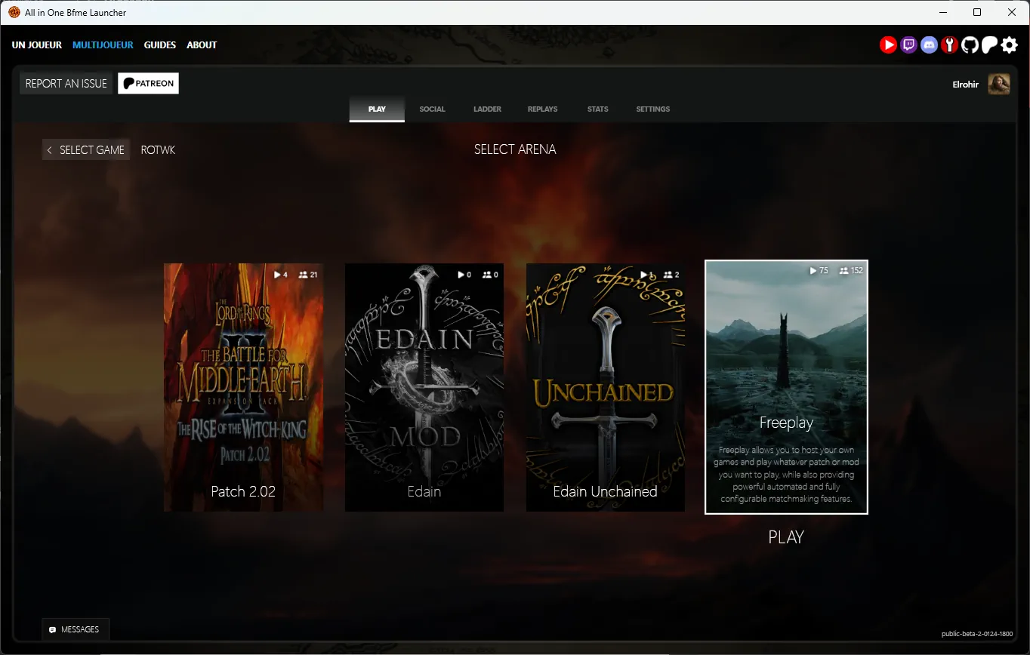The height and width of the screenshot is (655, 1030).
Task: Click players icon on Edain Unchained card
Action: tap(668, 275)
